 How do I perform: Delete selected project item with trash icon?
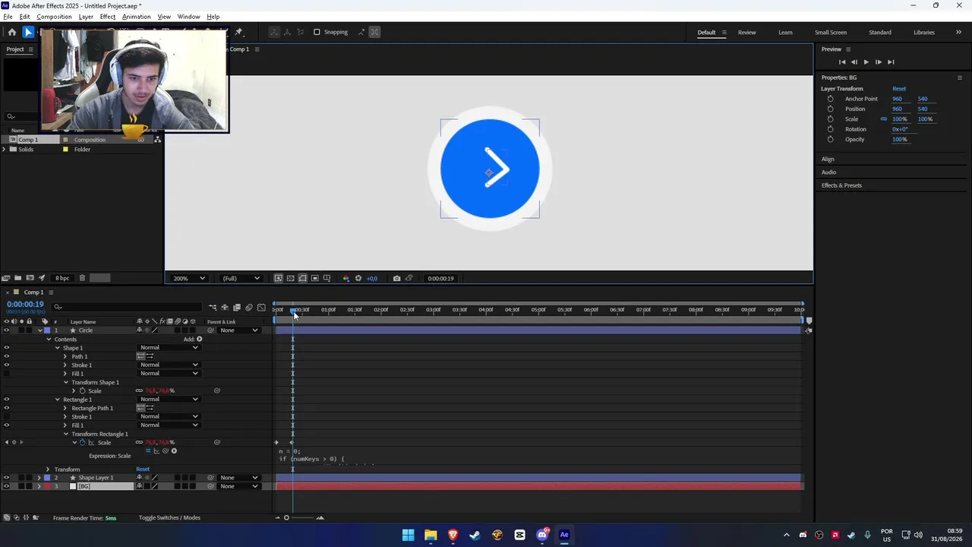[x=82, y=278]
